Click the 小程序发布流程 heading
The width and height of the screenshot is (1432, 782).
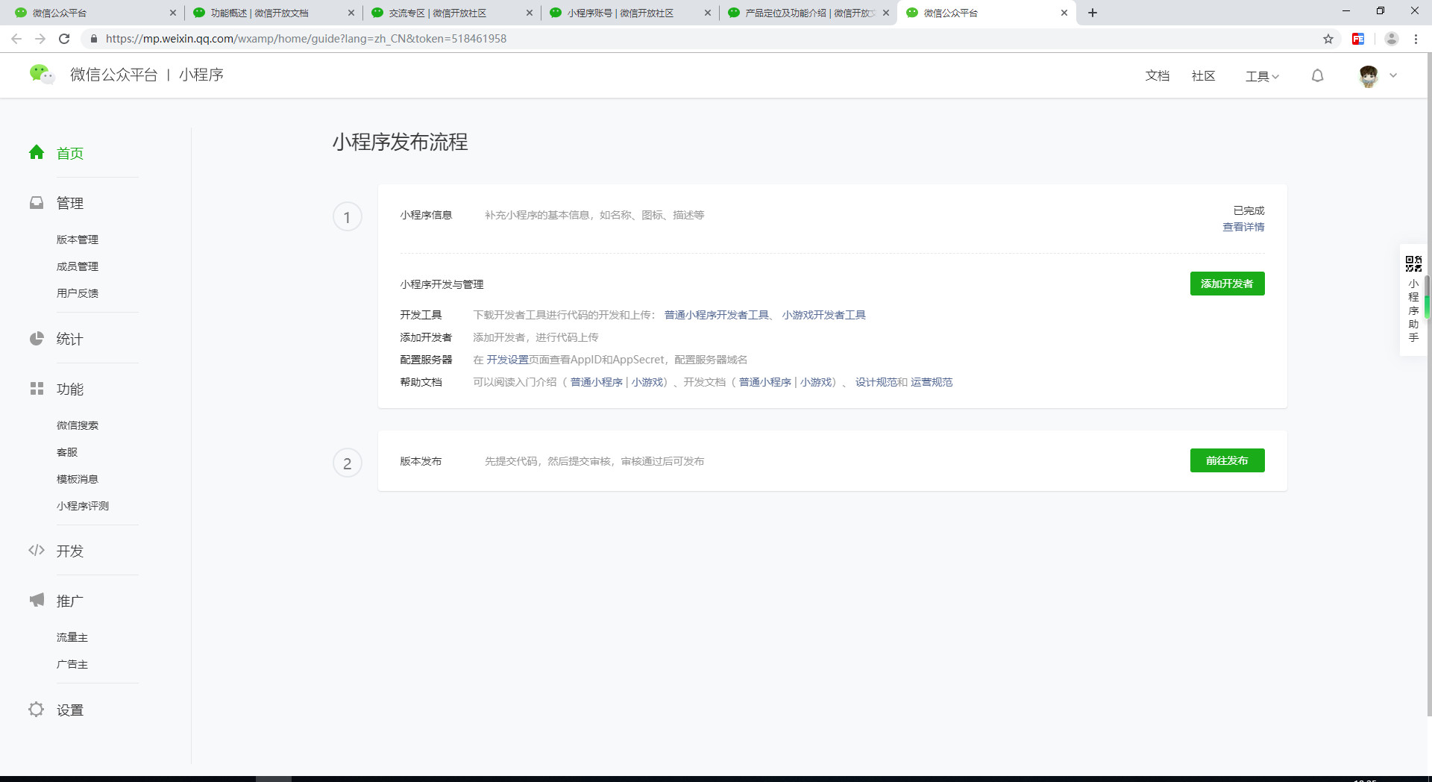pos(400,142)
